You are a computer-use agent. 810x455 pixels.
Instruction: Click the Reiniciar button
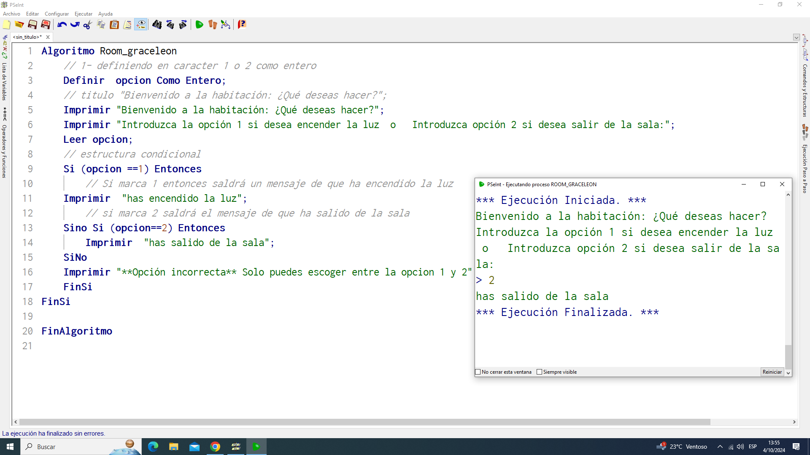[x=772, y=372]
